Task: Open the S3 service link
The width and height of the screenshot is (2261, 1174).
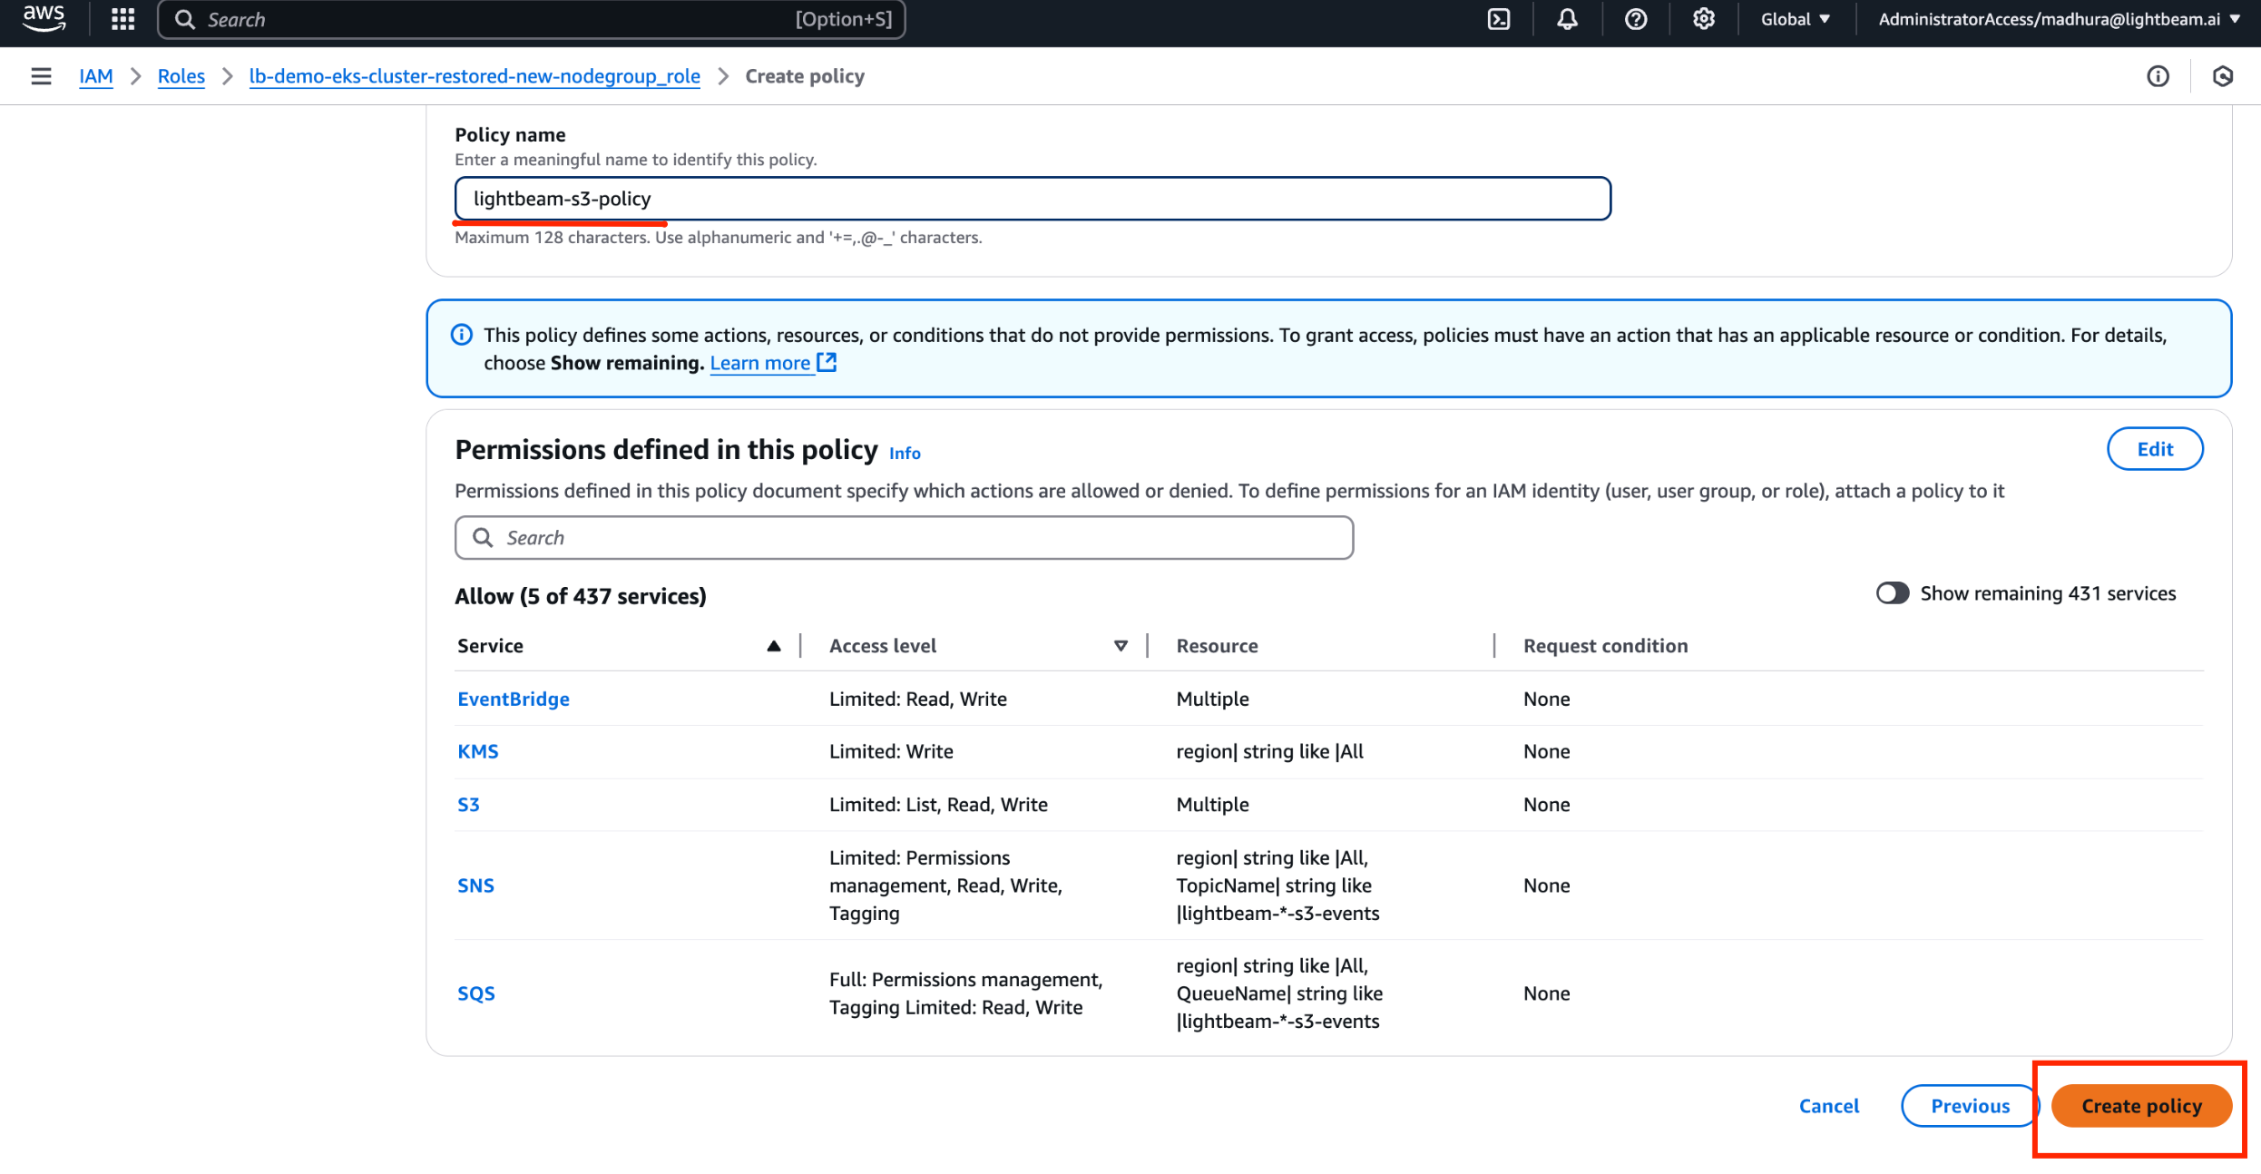Action: pyautogui.click(x=468, y=805)
